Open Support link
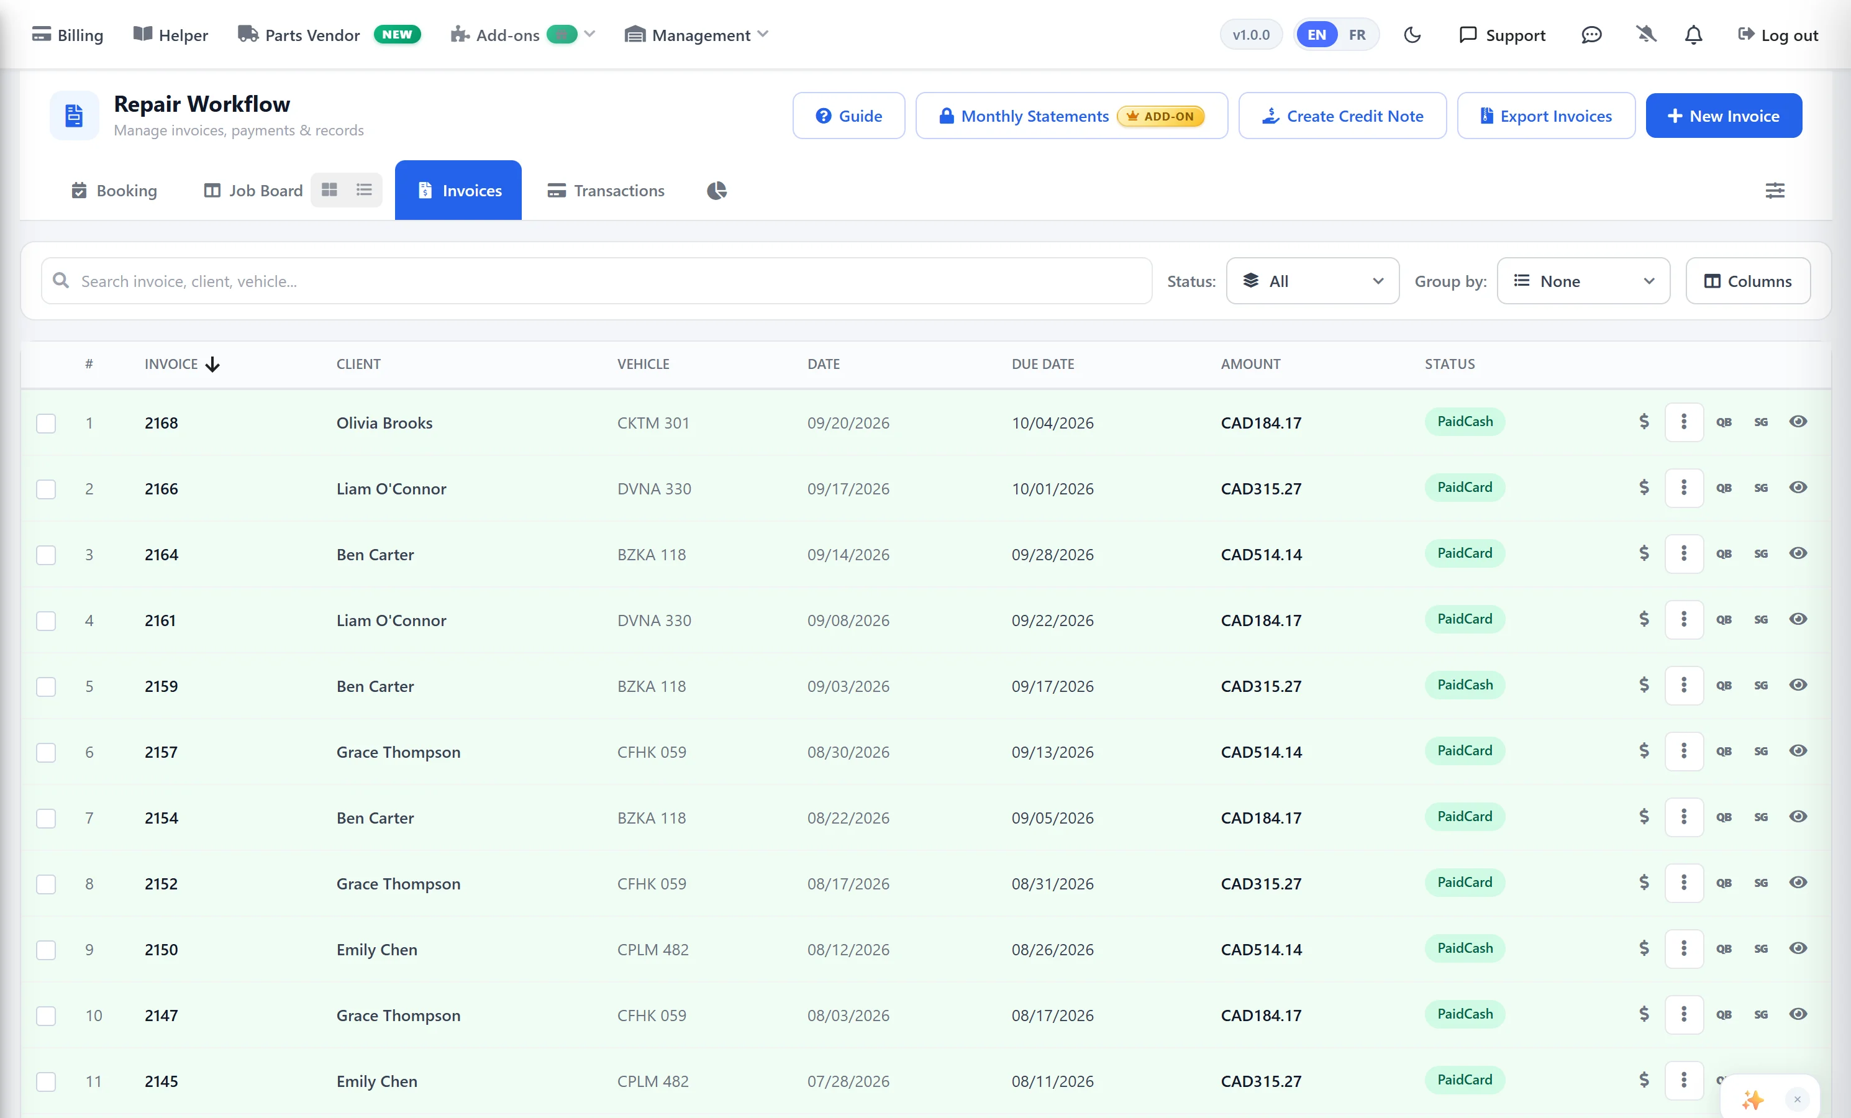 (1502, 35)
